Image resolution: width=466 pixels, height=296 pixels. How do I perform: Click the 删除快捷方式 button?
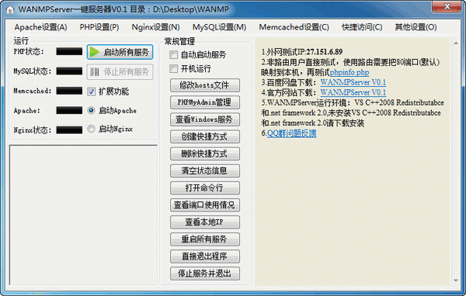205,154
